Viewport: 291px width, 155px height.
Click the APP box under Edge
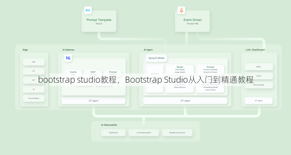[x=34, y=62]
